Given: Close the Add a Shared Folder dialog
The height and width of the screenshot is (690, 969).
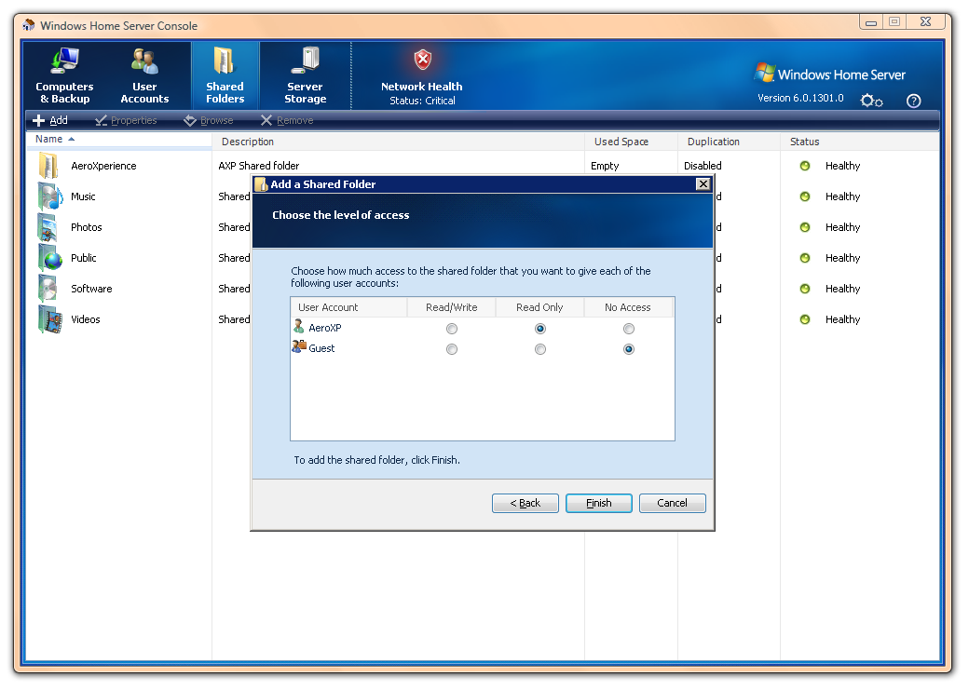Looking at the screenshot, I should (703, 184).
